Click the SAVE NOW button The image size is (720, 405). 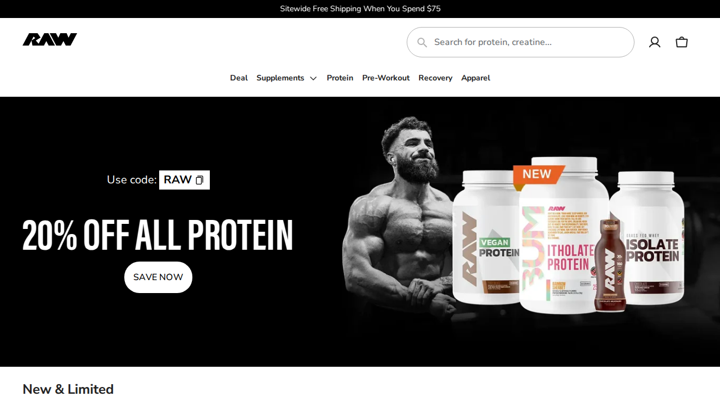click(x=158, y=277)
